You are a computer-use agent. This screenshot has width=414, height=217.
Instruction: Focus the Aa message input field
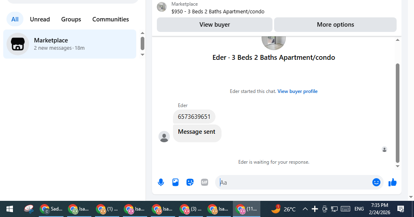click(x=293, y=182)
